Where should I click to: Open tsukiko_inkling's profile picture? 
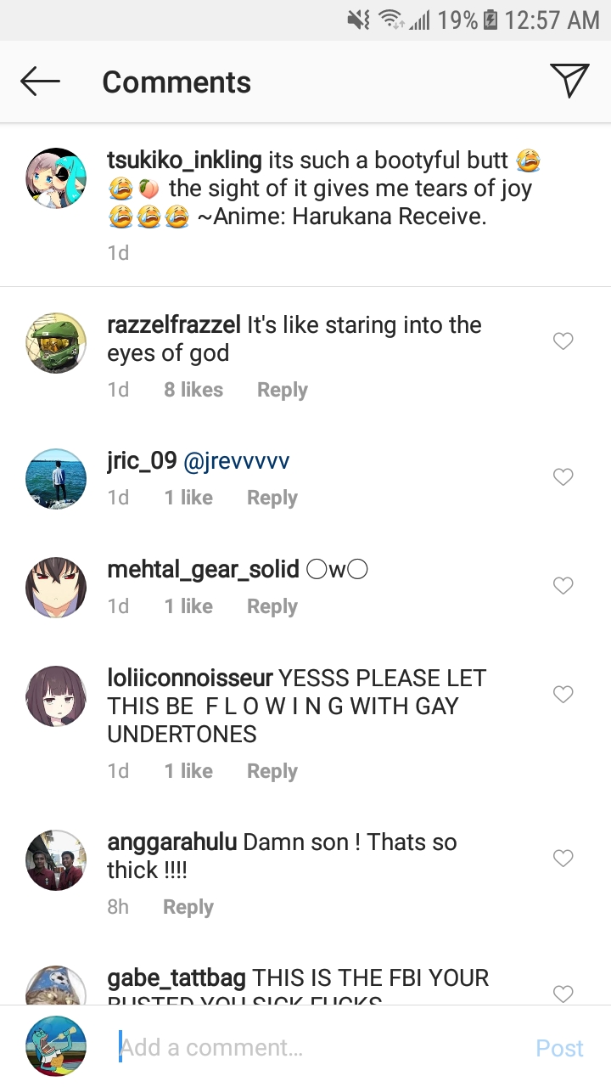[x=56, y=177]
